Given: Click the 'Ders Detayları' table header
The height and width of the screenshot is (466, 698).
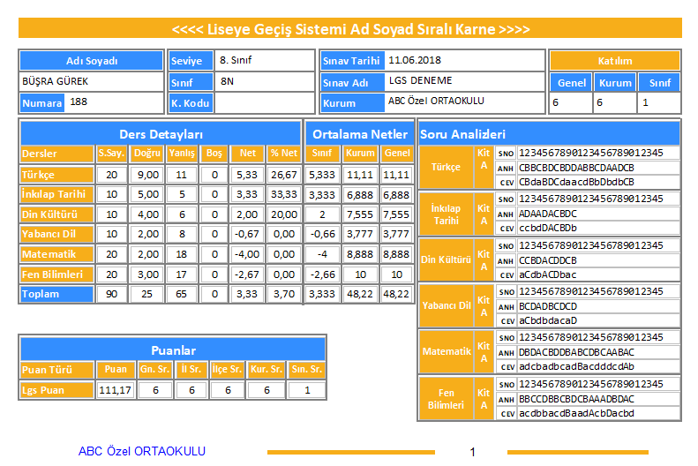Looking at the screenshot, I should point(161,134).
